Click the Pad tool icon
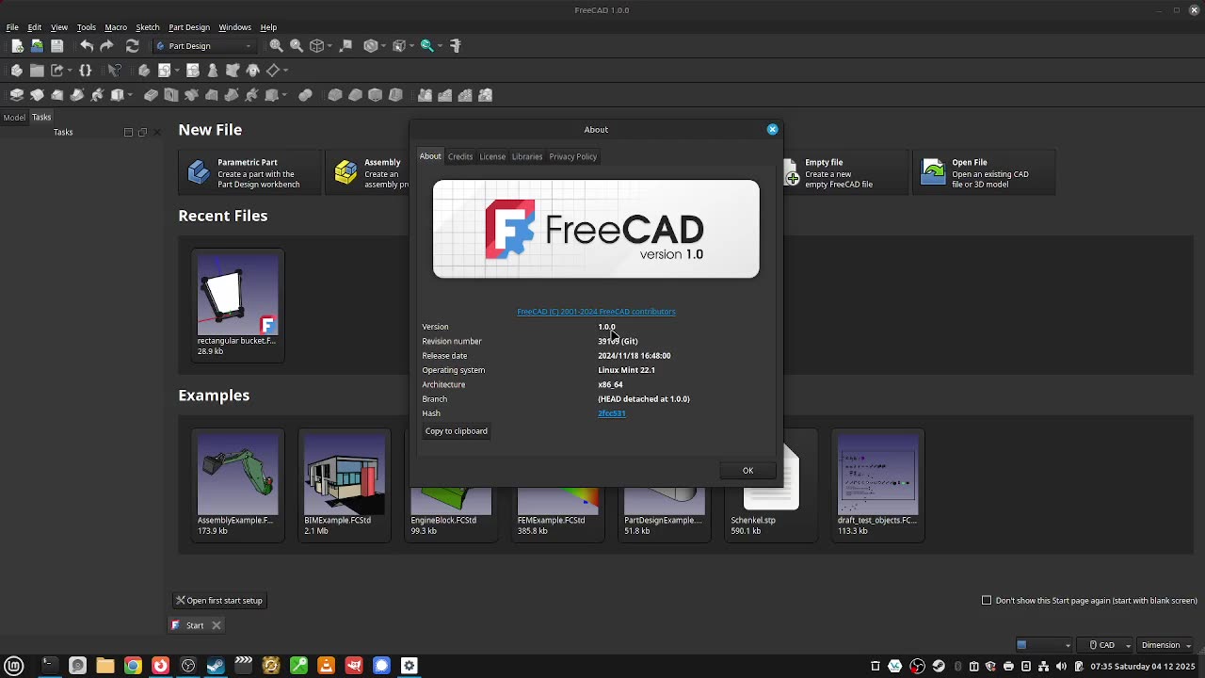 pyautogui.click(x=17, y=95)
